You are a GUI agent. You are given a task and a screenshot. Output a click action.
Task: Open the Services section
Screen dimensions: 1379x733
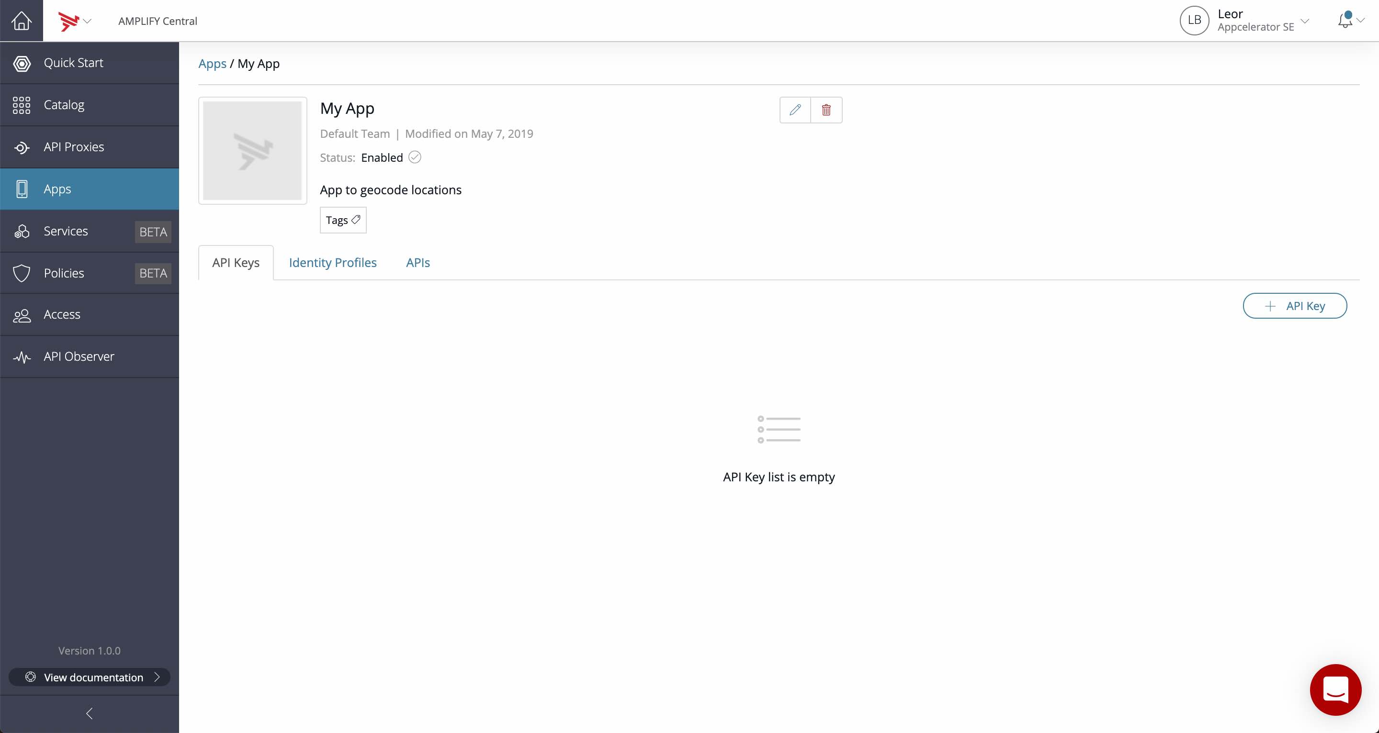pyautogui.click(x=90, y=231)
